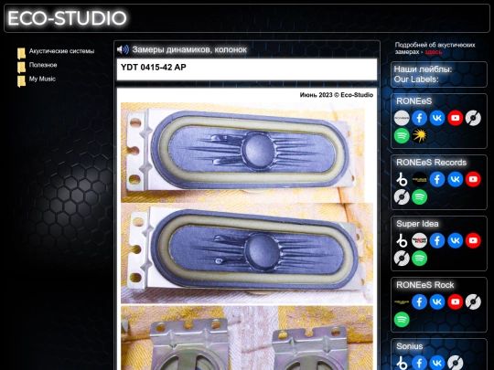Open Super Idea VK page

[456, 240]
